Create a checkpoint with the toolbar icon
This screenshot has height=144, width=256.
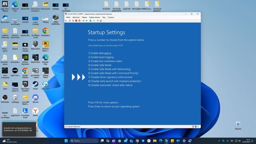pyautogui.click(x=90, y=21)
